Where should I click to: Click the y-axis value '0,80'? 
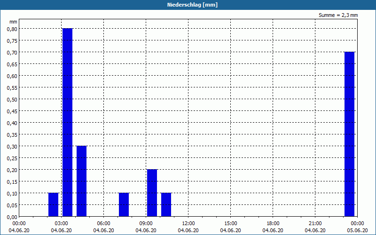click(x=12, y=29)
